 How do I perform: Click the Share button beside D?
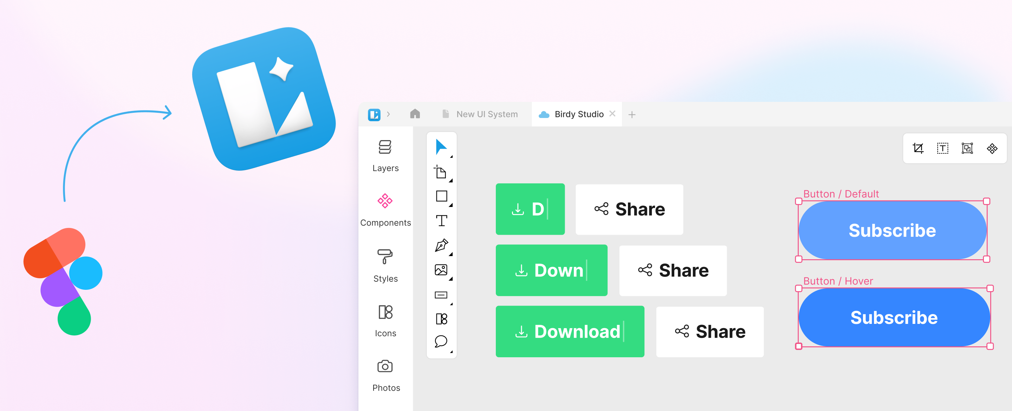point(629,209)
